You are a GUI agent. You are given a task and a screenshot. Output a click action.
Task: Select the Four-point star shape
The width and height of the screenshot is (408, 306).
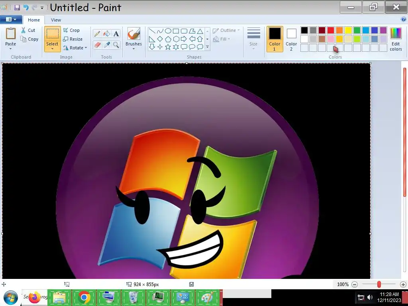click(160, 47)
